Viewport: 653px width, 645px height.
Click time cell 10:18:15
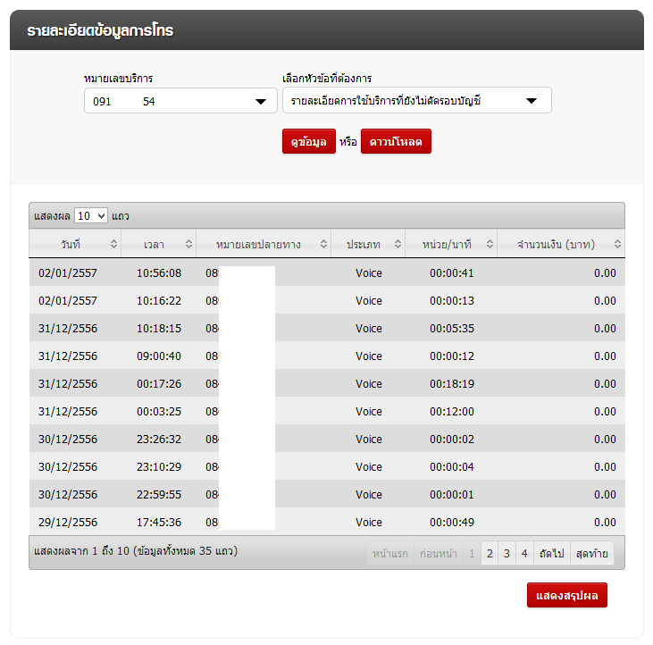tap(159, 329)
